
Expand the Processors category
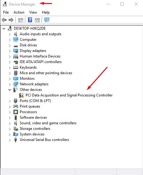pos(10,112)
